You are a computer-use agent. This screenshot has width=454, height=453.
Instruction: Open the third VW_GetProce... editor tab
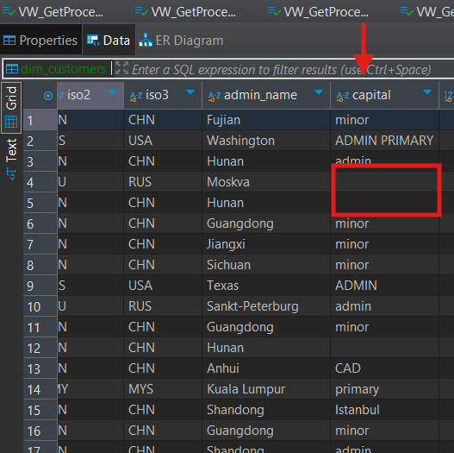tap(318, 12)
